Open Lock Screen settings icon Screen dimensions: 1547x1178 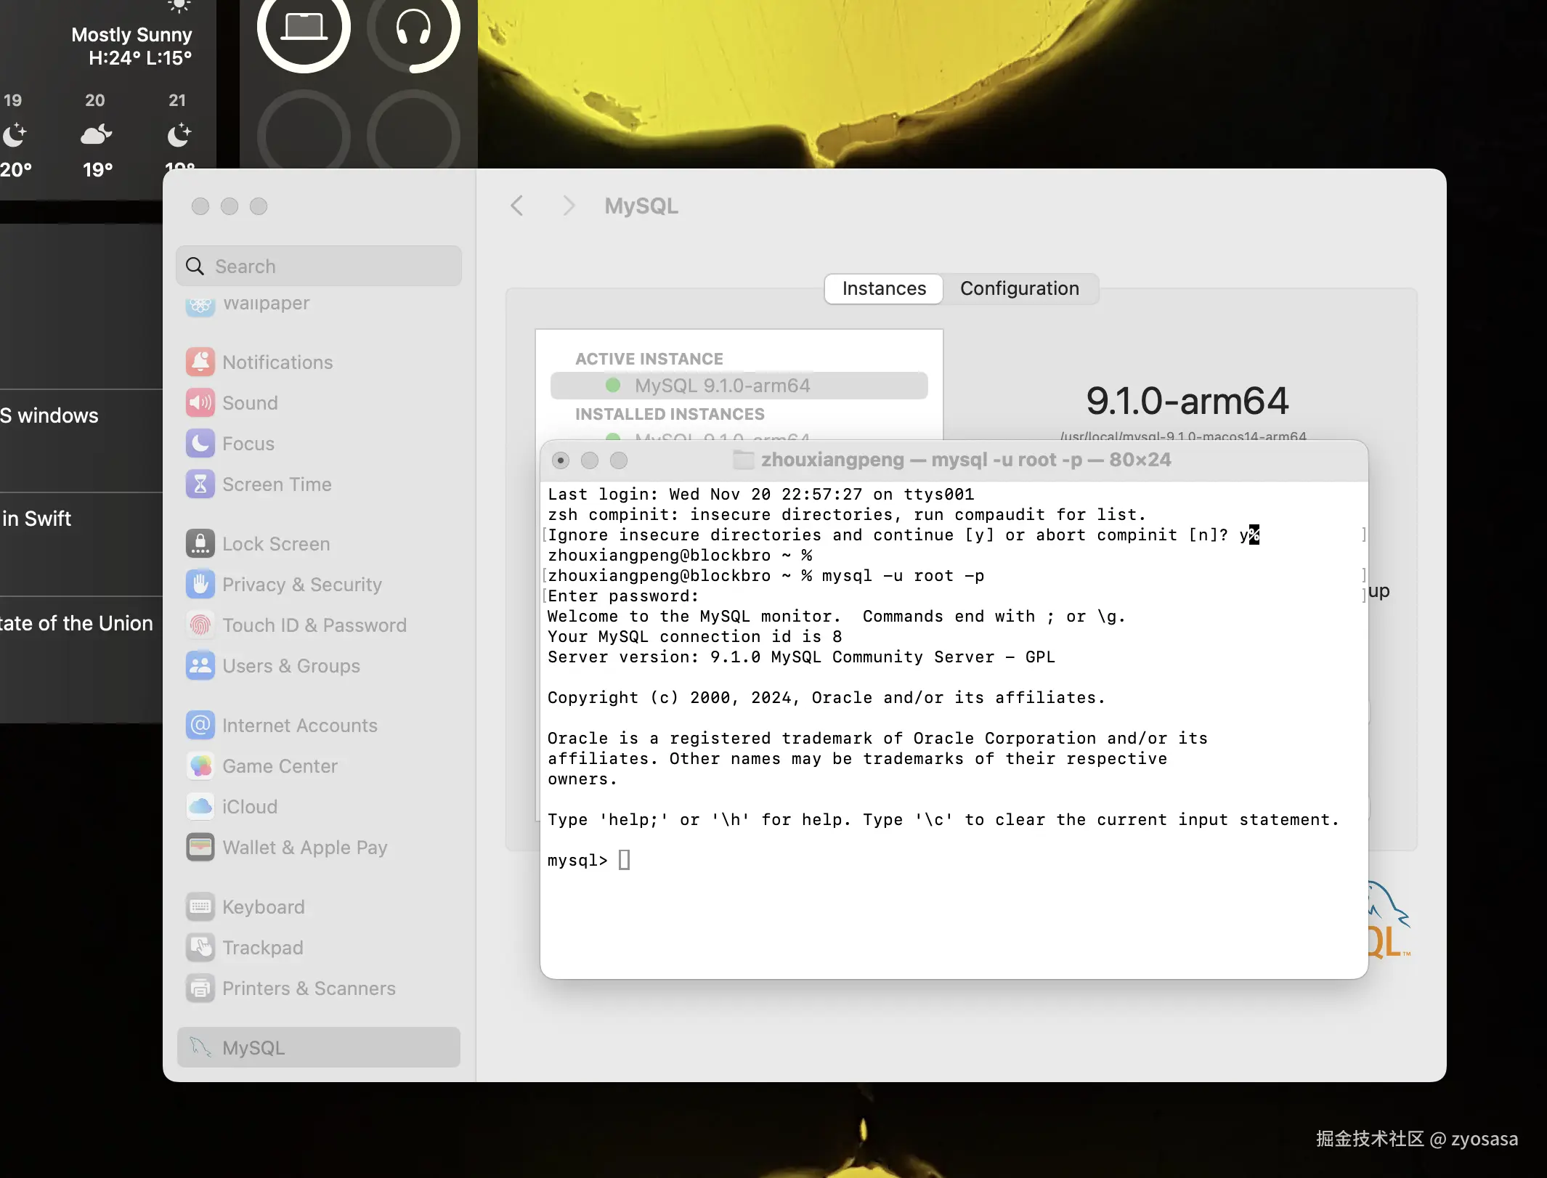(200, 543)
